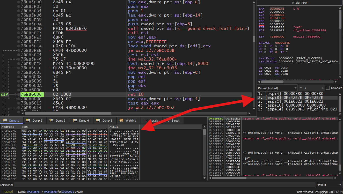Select the 'call esi' instruction row
Viewport: 343px width, 194px height.
[136, 33]
